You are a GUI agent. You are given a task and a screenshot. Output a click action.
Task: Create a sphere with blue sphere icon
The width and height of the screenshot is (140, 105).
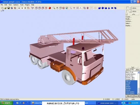tap(103, 8)
